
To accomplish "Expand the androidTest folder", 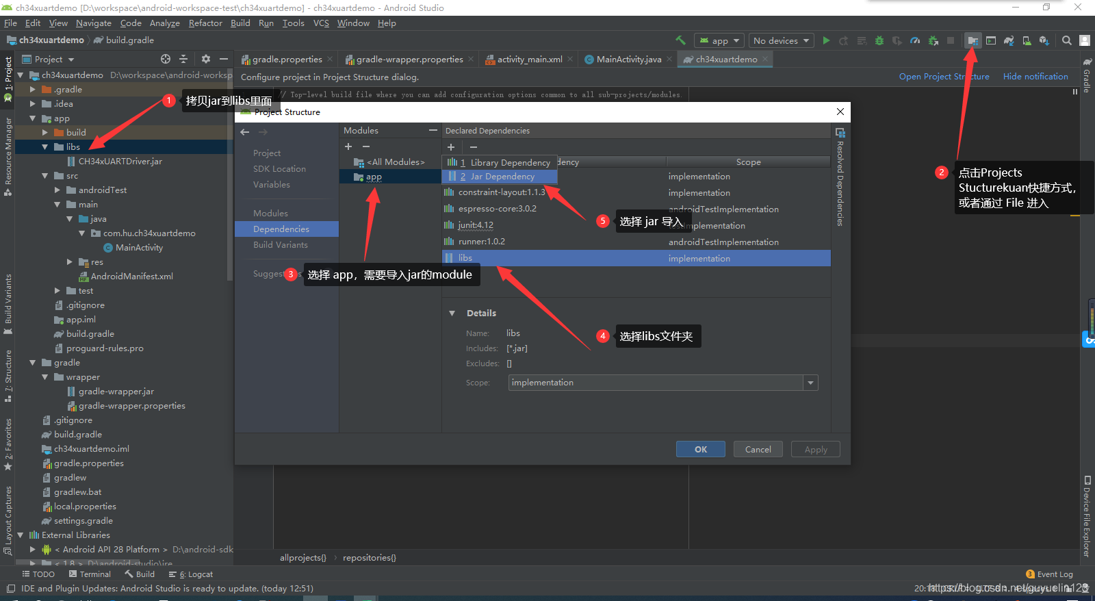I will pyautogui.click(x=57, y=190).
